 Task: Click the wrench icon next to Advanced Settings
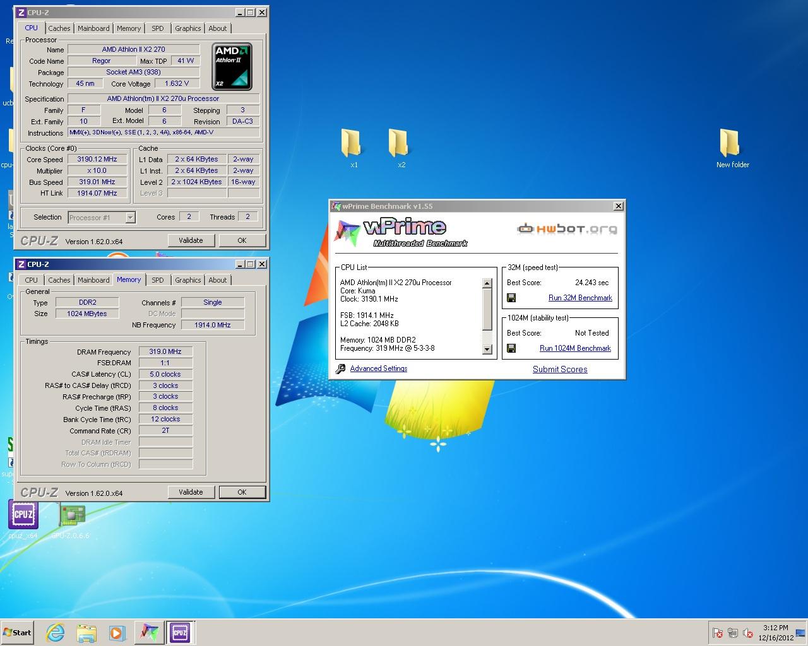click(x=340, y=369)
